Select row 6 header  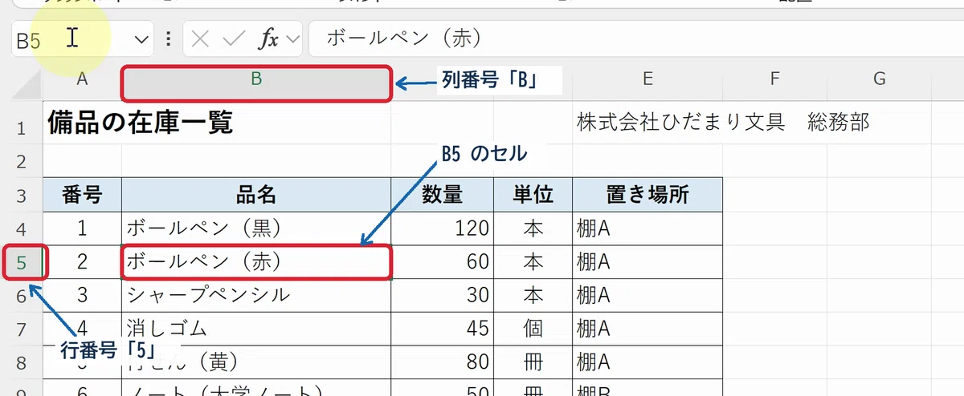point(22,296)
